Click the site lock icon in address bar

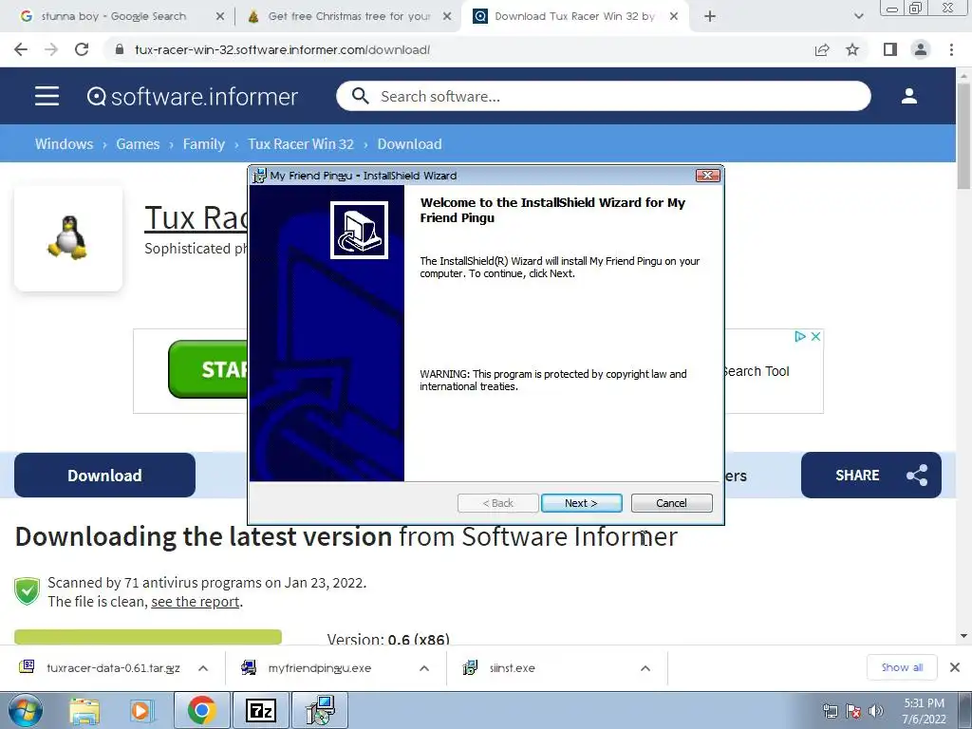pyautogui.click(x=120, y=49)
